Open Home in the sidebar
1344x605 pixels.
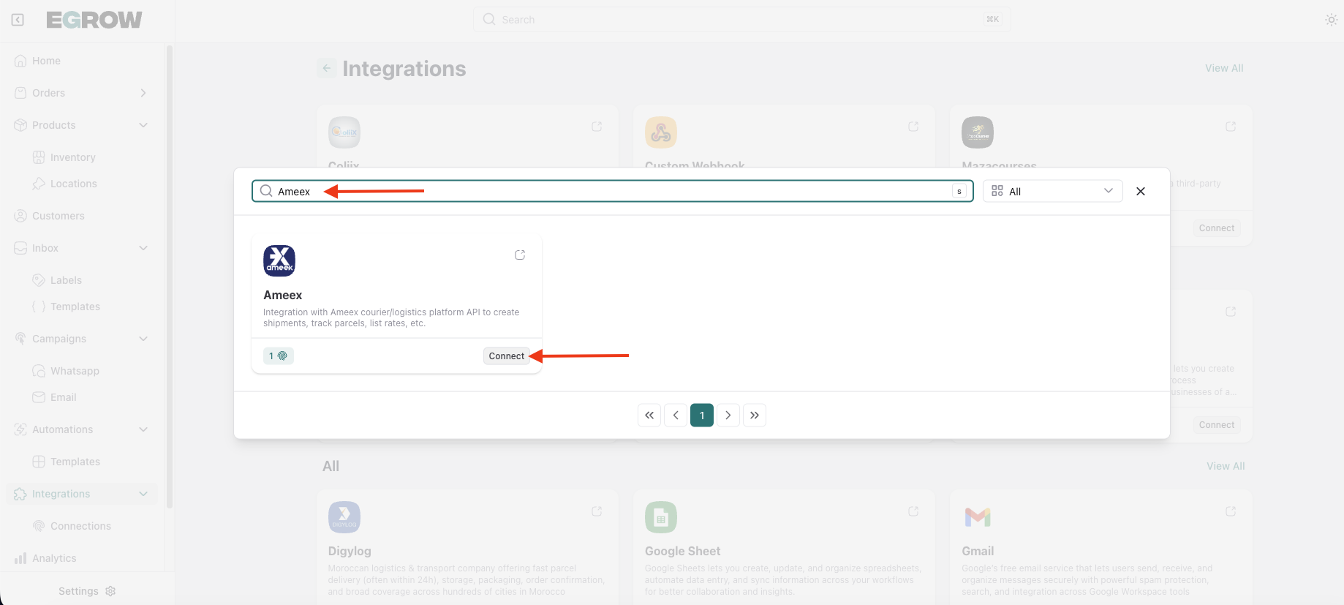[x=46, y=61]
